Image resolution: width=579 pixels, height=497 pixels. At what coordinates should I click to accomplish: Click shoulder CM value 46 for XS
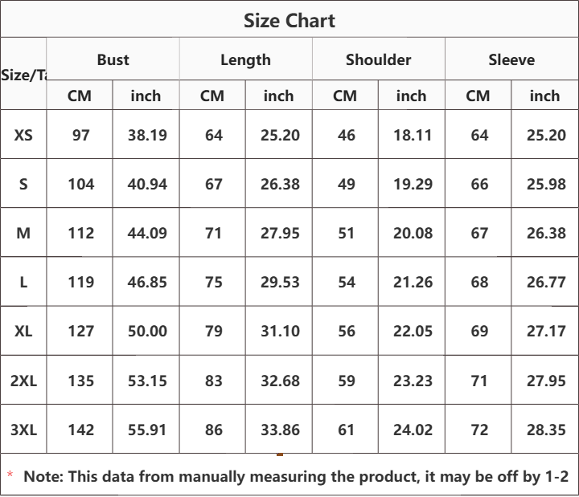[347, 136]
